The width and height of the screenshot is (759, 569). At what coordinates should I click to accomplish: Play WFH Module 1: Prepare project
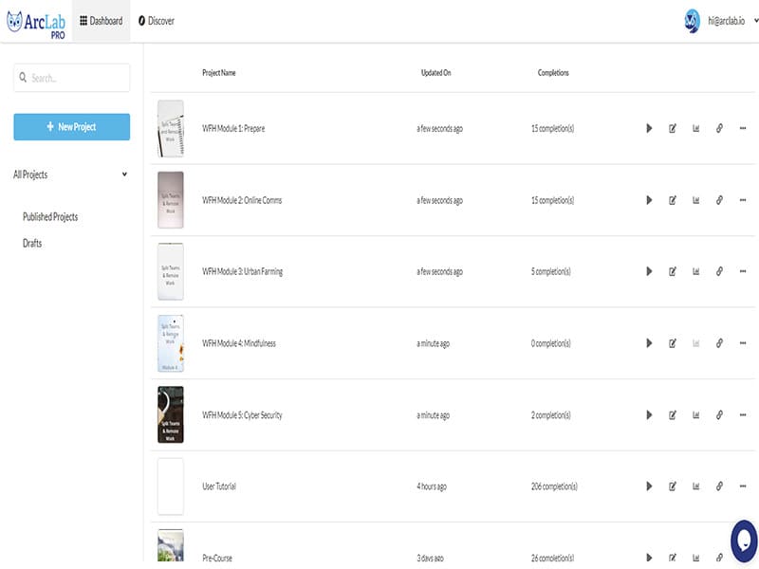(649, 128)
